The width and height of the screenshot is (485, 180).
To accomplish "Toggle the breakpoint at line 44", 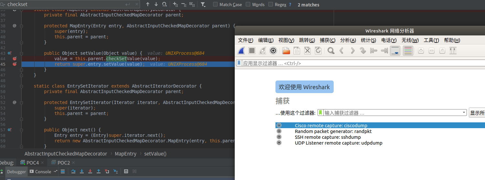I will pos(14,59).
